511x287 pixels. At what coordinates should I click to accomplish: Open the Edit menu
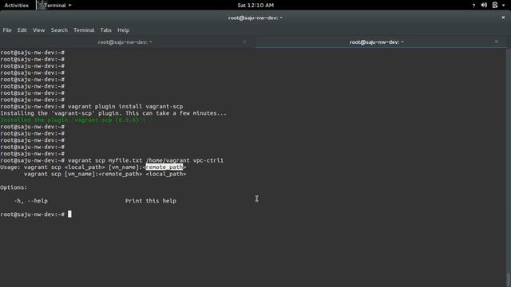pos(22,30)
